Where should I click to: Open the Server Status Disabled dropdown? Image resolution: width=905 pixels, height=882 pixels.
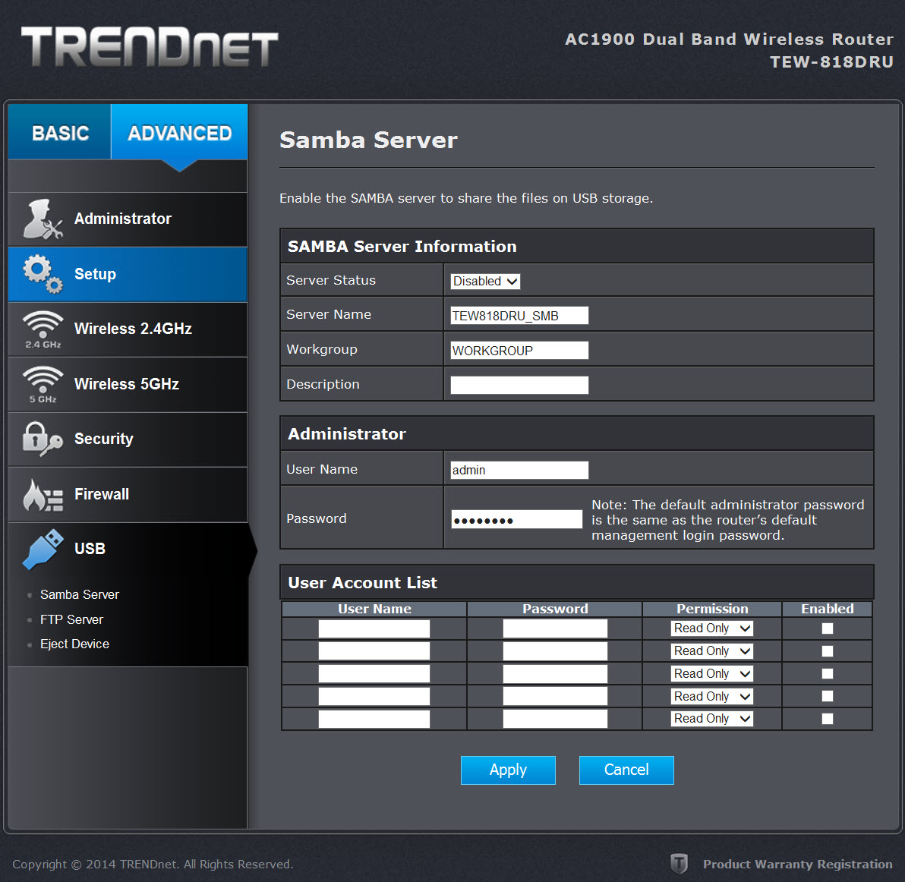coord(485,282)
